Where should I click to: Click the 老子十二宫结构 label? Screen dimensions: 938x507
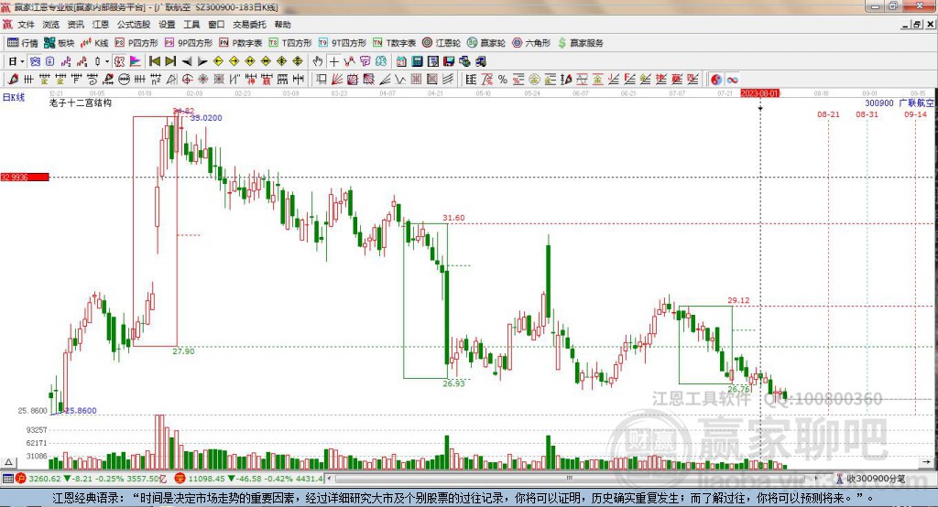coord(81,103)
